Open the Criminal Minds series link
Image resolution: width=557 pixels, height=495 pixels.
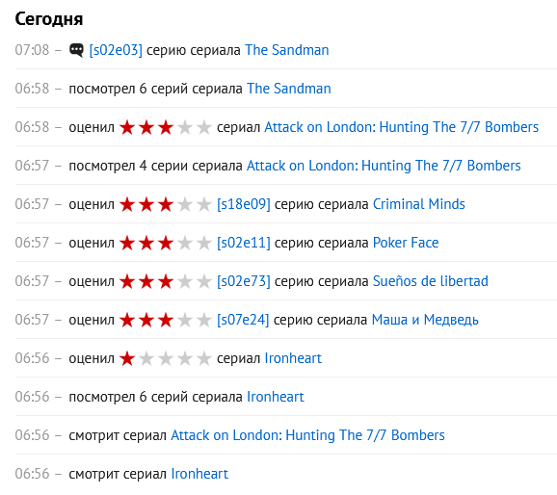click(419, 204)
